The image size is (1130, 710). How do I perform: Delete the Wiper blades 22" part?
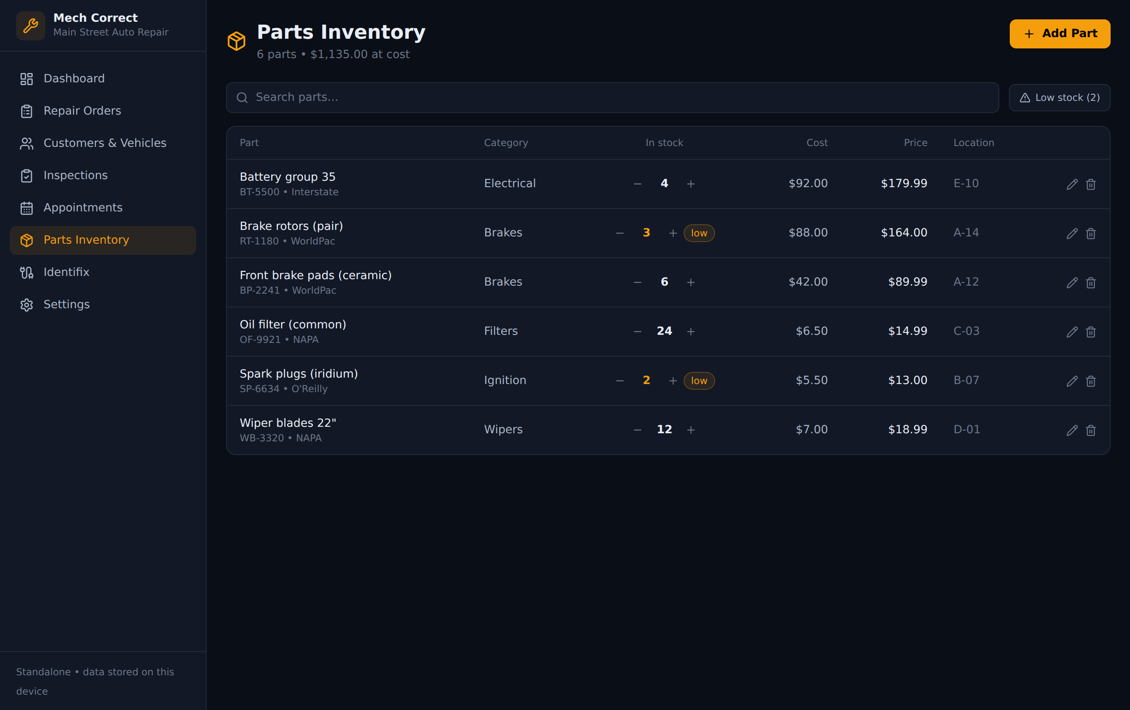tap(1090, 430)
